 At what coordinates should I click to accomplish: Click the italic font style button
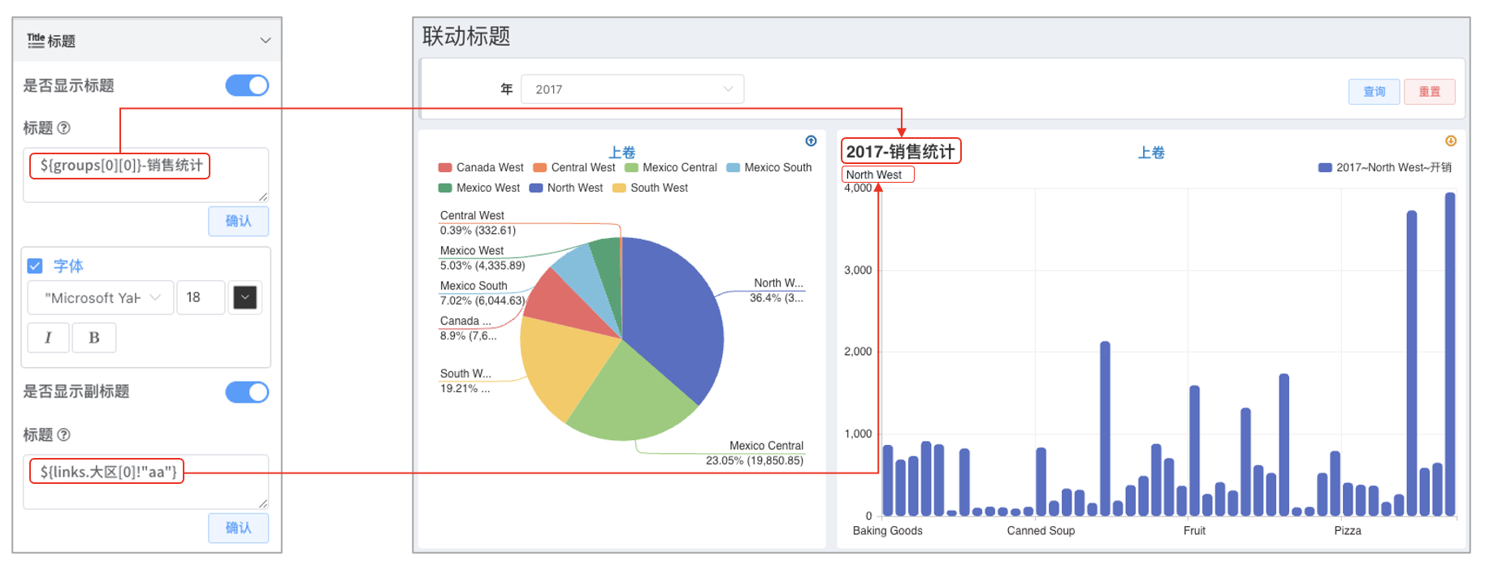click(48, 338)
